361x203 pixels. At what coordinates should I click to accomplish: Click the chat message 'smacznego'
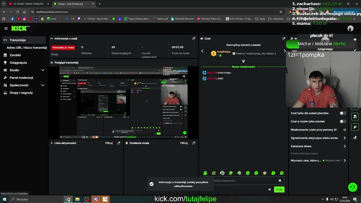tap(224, 73)
